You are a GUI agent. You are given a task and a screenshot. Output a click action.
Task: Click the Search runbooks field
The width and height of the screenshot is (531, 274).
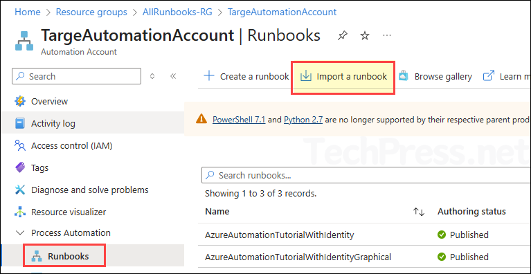click(366, 175)
